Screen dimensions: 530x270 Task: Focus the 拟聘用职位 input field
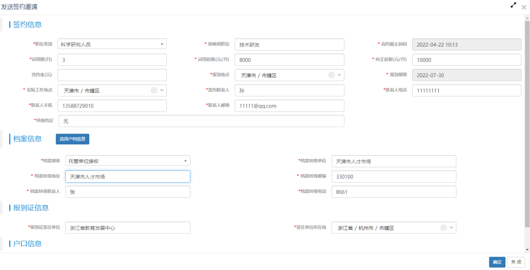pyautogui.click(x=289, y=44)
